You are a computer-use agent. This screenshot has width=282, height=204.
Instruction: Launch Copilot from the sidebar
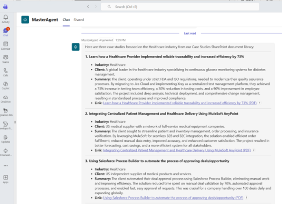tap(6, 85)
